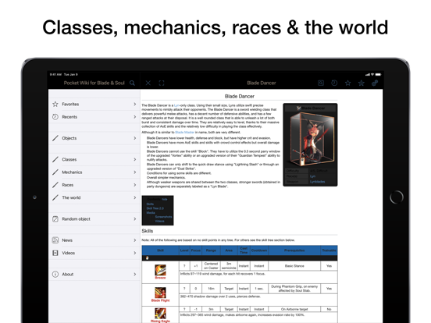The width and height of the screenshot is (431, 323).
Task: Expand the Recents row chevron
Action: tap(134, 117)
